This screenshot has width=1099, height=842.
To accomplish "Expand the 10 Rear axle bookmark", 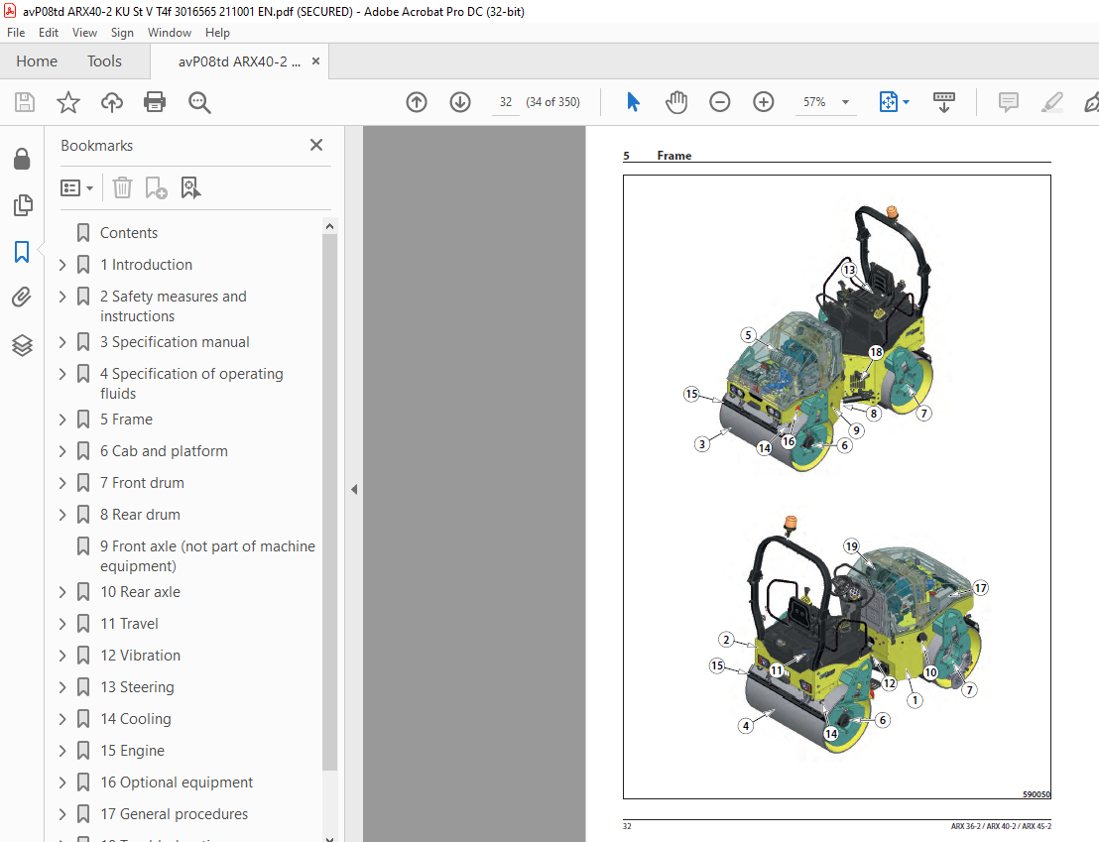I will (62, 592).
